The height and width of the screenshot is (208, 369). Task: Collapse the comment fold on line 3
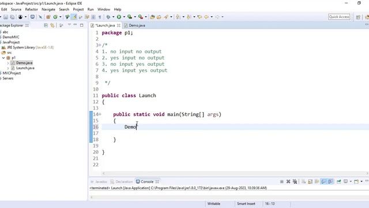pyautogui.click(x=100, y=45)
